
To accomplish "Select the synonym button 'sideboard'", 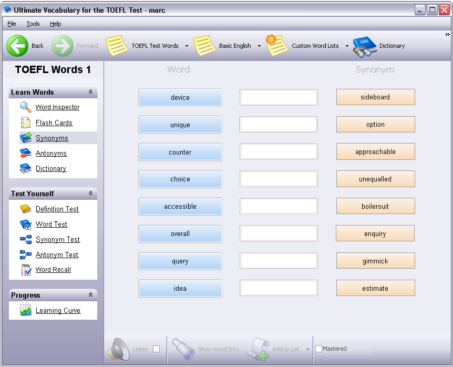I will click(376, 97).
